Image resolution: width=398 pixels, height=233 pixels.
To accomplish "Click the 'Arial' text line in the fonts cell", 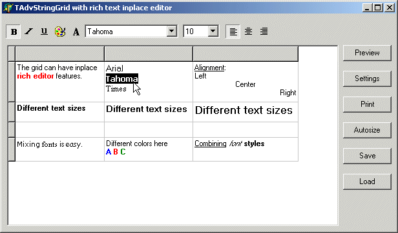I will pyautogui.click(x=114, y=68).
